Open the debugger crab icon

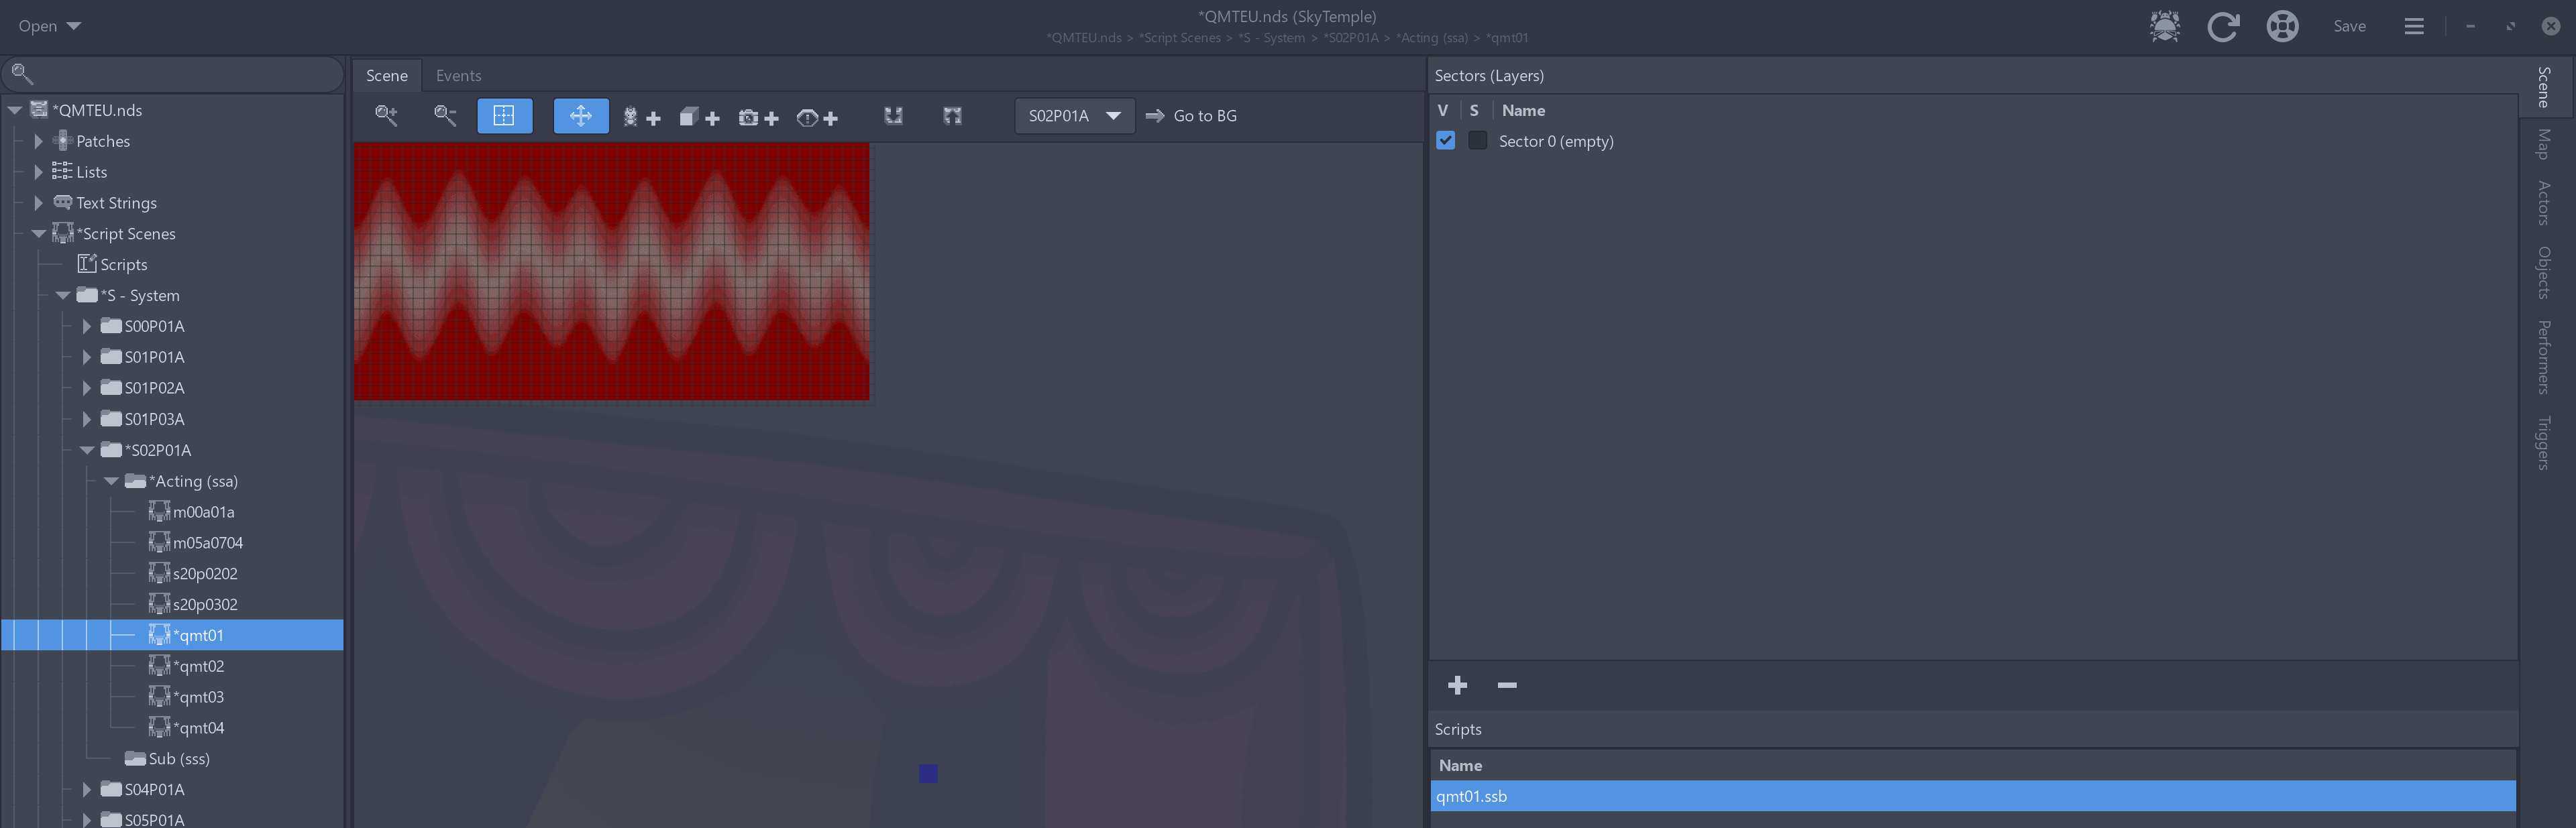point(2164,26)
